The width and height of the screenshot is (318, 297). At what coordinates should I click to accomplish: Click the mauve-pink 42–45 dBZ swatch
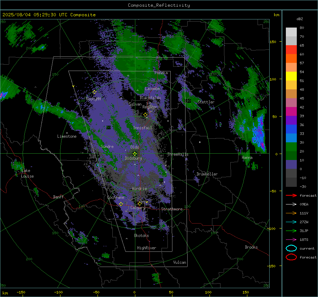291,102
